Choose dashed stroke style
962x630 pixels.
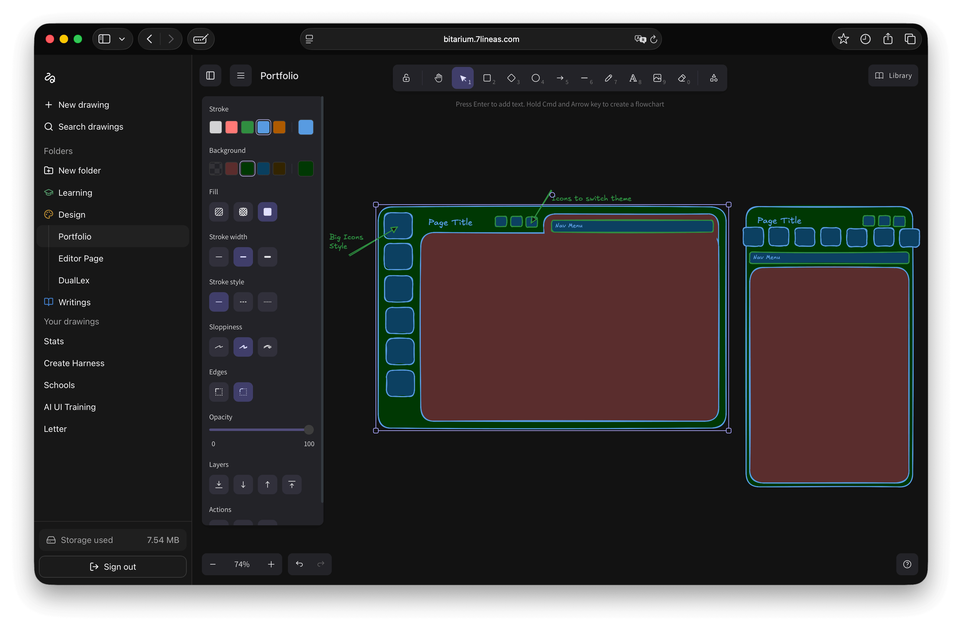click(243, 302)
